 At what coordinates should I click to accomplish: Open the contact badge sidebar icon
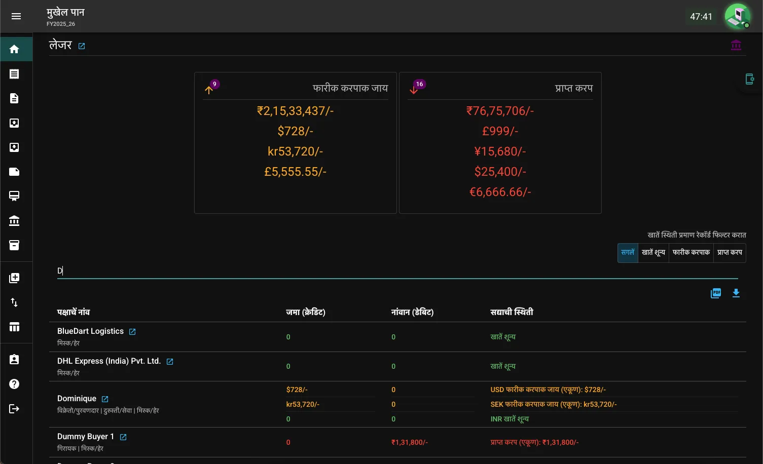14,360
